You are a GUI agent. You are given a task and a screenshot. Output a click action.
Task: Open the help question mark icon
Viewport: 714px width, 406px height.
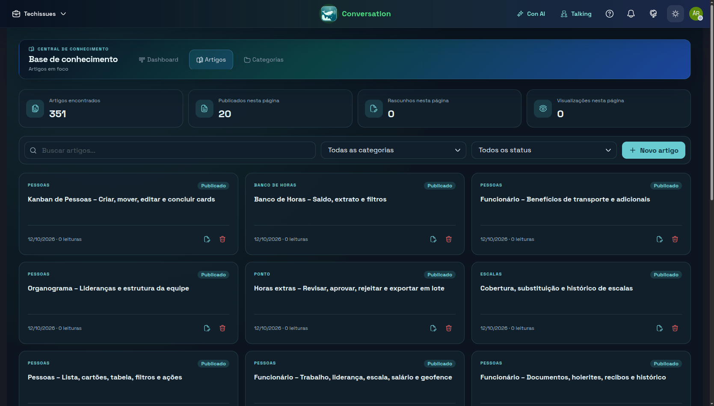pos(610,14)
